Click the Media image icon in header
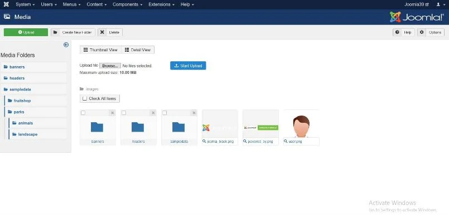 pyautogui.click(x=7, y=17)
